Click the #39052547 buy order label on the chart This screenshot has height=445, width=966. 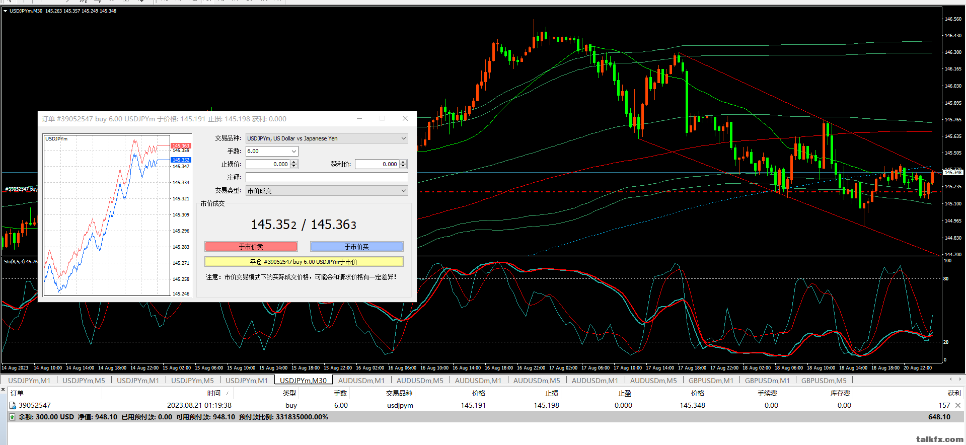[20, 189]
